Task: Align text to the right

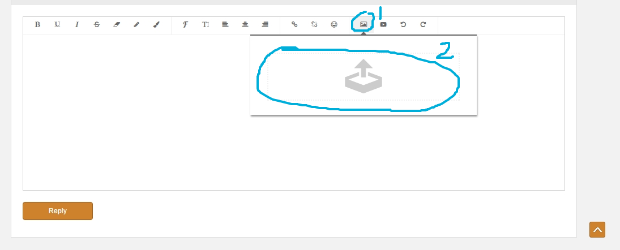Action: tap(265, 25)
